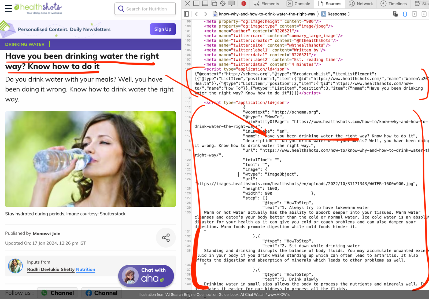The image size is (429, 299).
Task: Switch to the Console tab
Action: 298,3
